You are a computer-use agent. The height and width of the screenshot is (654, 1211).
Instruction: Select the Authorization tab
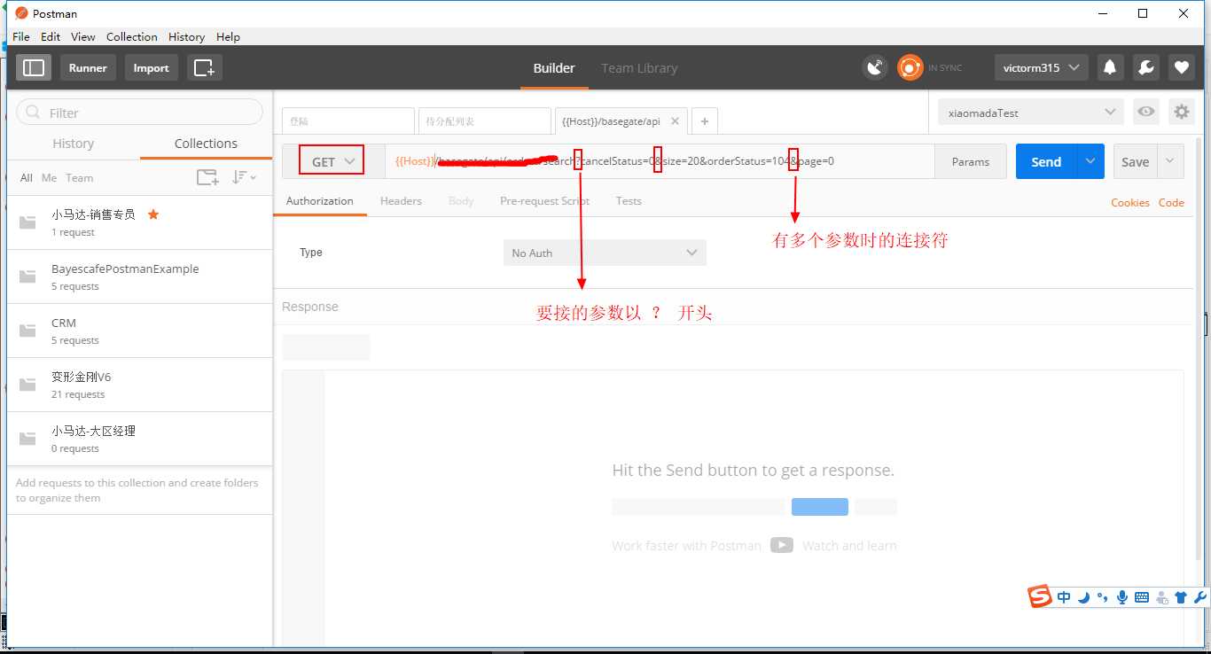(x=320, y=201)
